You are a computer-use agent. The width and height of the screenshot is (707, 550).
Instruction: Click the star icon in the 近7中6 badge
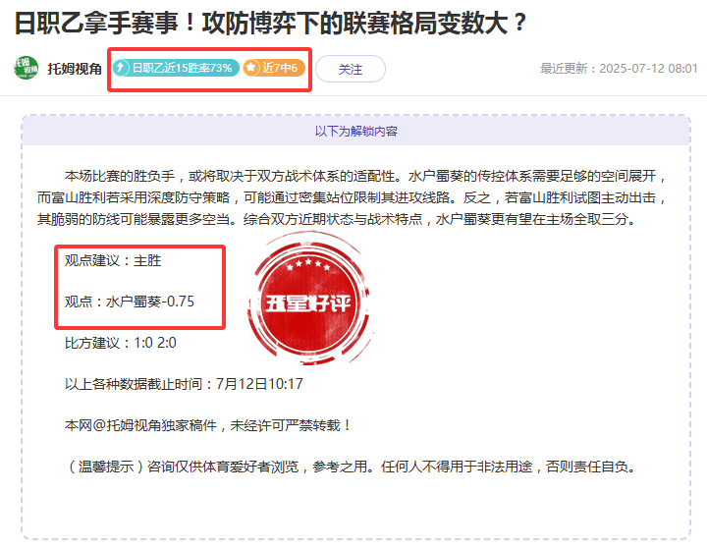(x=251, y=68)
